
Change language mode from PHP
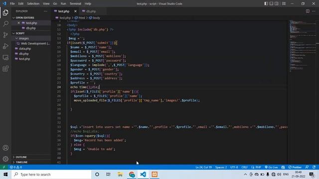click(x=256, y=167)
